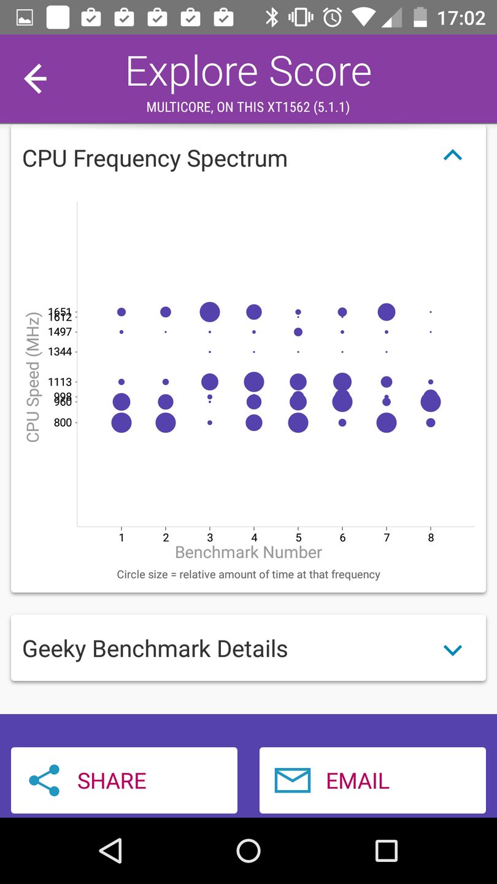Tap the 800 MHz circle for benchmark 1
The height and width of the screenshot is (884, 497).
click(x=121, y=422)
